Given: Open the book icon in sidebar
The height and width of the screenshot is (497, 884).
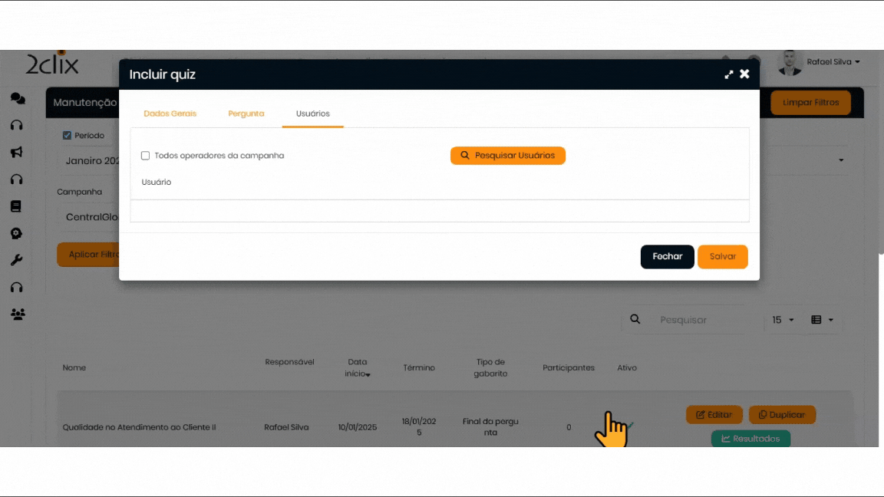Looking at the screenshot, I should [x=16, y=206].
